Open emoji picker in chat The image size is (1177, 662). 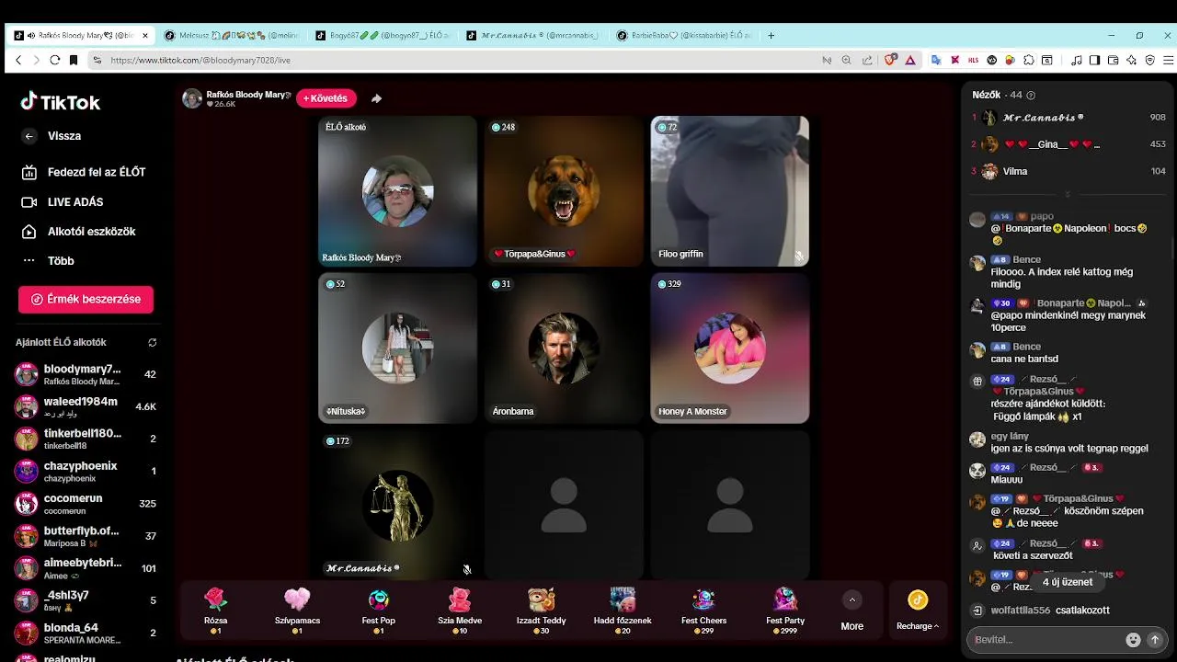(x=1133, y=639)
